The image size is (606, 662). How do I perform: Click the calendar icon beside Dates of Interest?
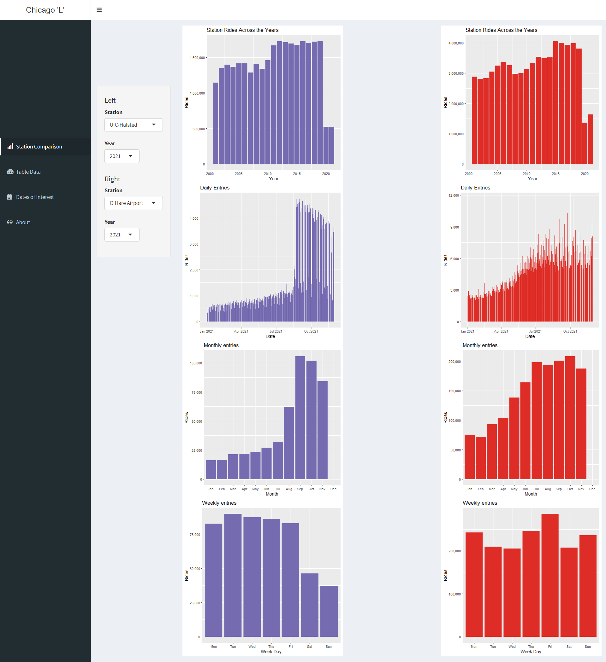[10, 197]
